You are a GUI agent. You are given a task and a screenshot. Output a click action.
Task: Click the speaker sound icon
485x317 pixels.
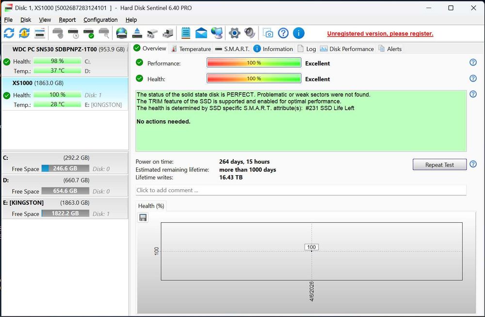point(250,33)
